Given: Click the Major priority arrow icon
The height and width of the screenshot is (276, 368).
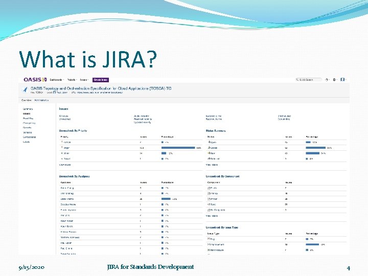Looking at the screenshot, I should [62, 148].
